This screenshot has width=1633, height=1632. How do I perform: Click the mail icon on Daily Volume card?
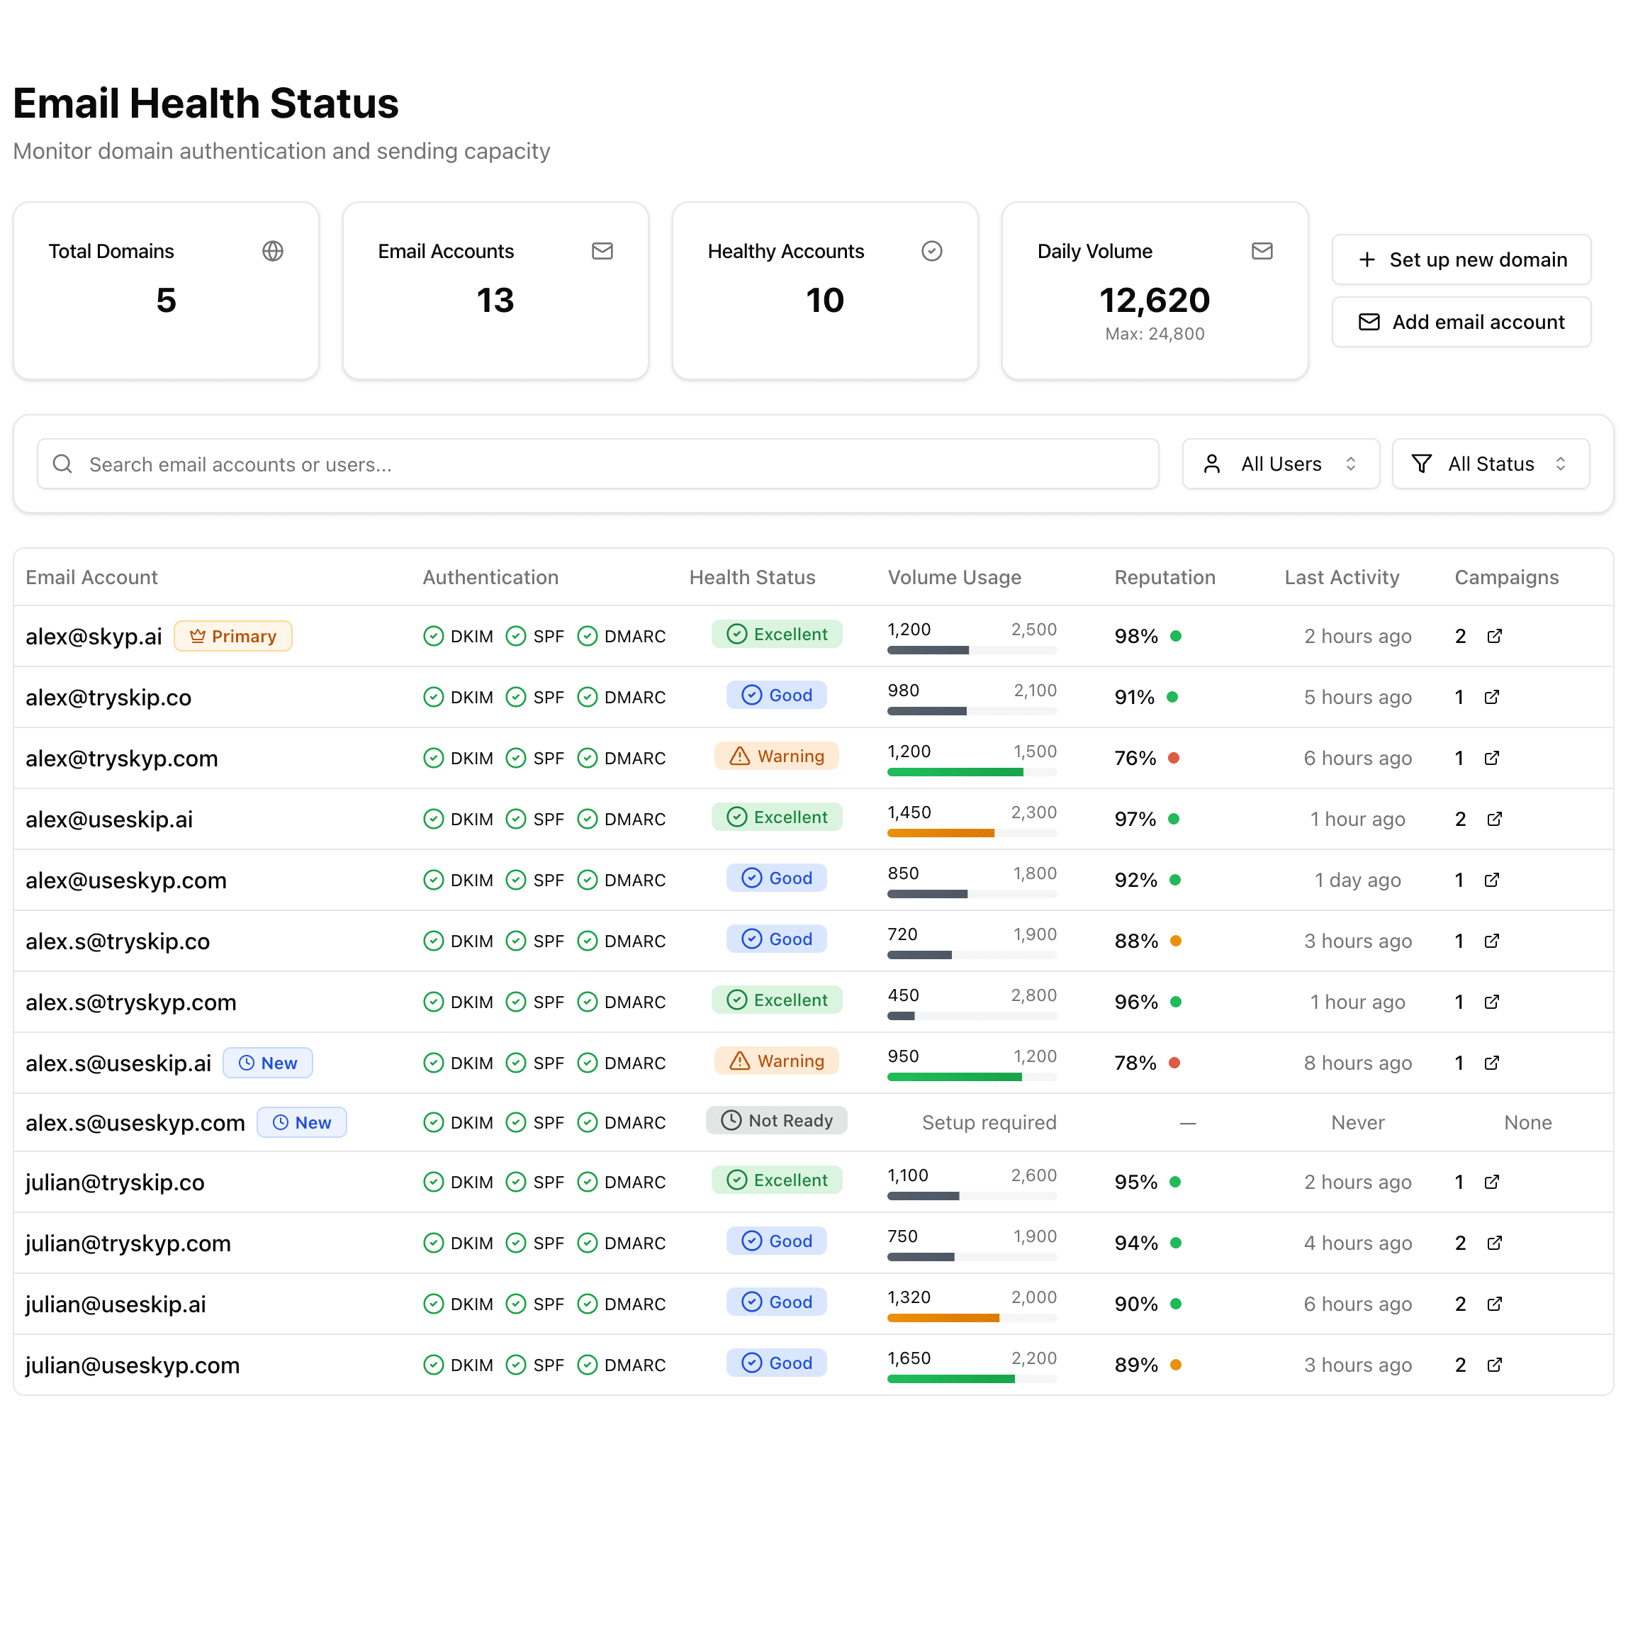1262,250
